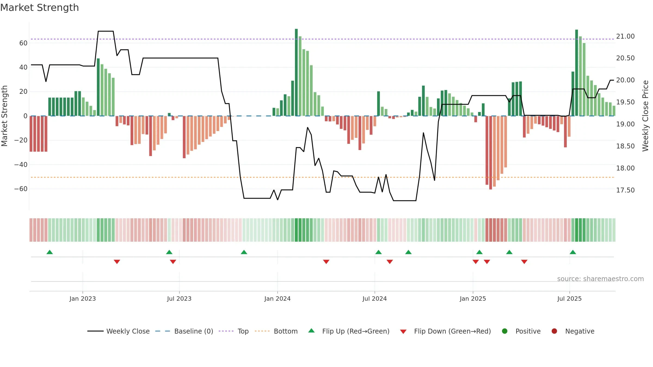Click the Jan 2025 axis label
The height and width of the screenshot is (367, 653).
point(473,298)
